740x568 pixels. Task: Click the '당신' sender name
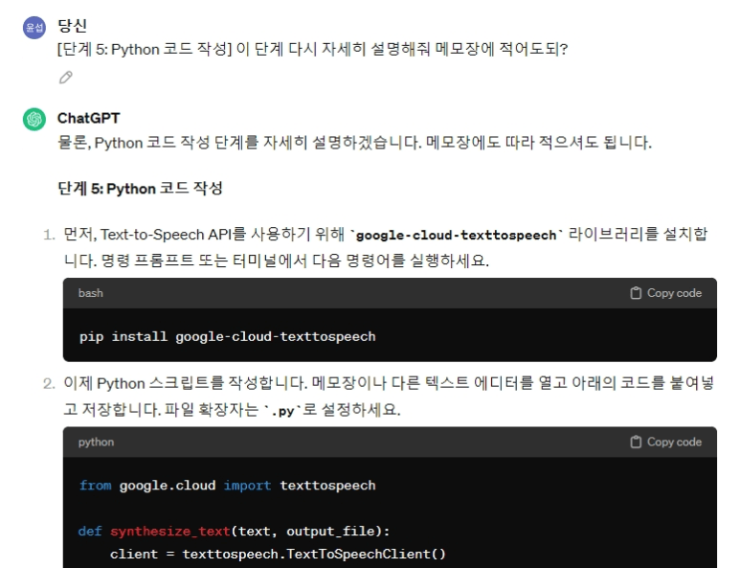[72, 26]
